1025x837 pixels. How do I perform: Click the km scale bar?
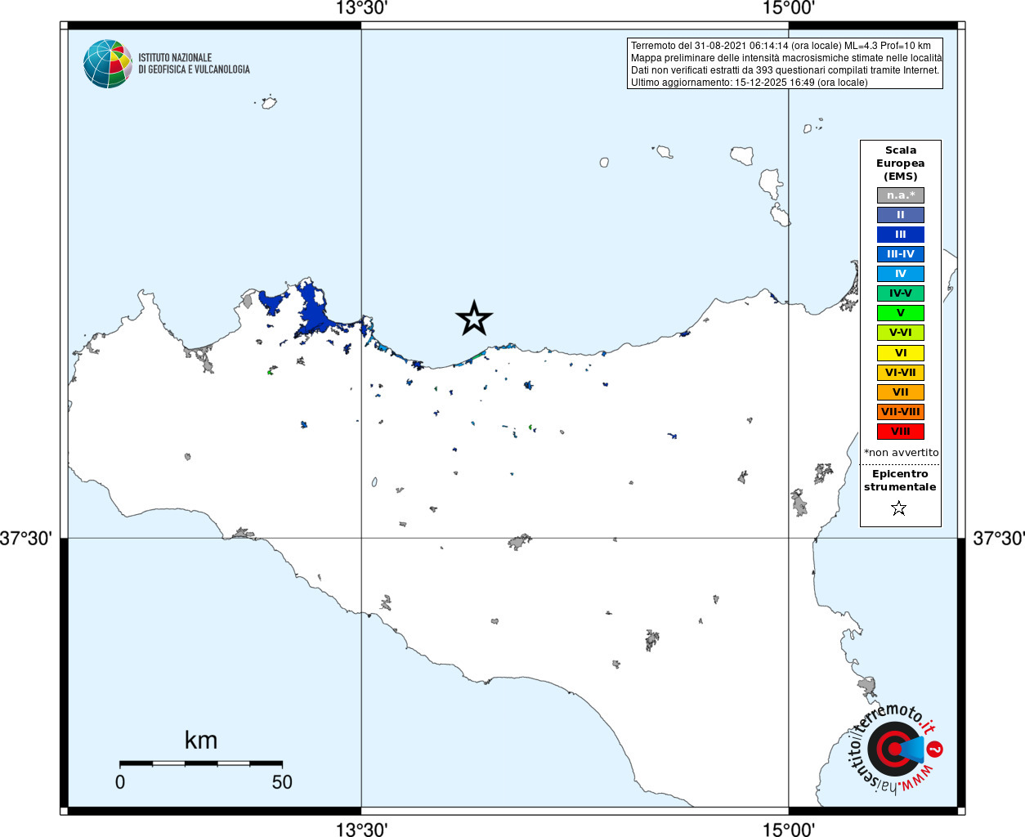(201, 763)
